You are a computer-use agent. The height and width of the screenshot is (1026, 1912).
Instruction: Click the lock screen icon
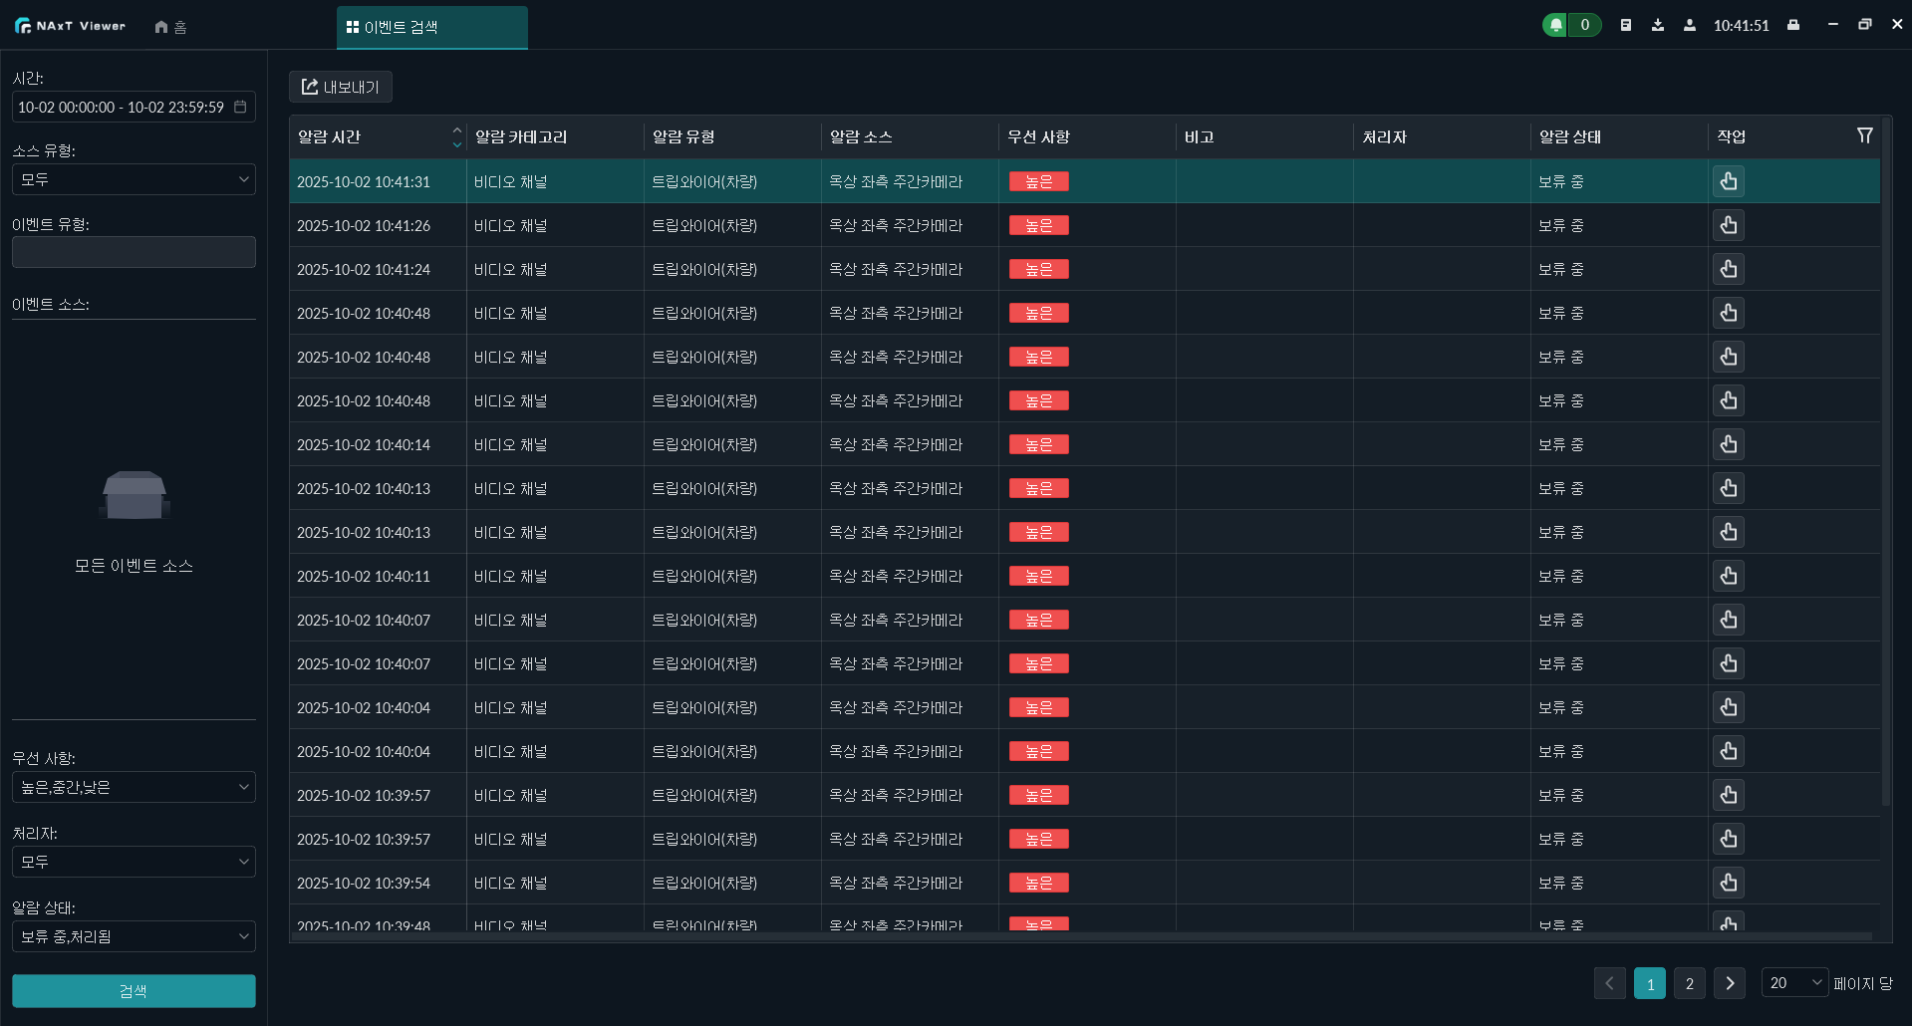point(1793,26)
